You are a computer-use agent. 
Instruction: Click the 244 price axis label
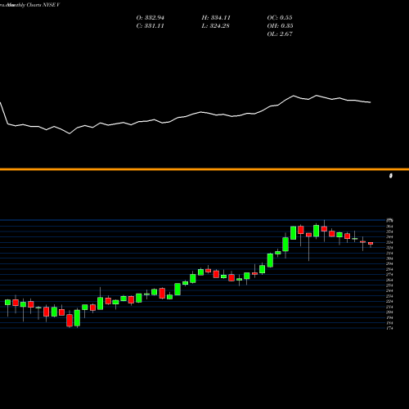click(x=389, y=290)
